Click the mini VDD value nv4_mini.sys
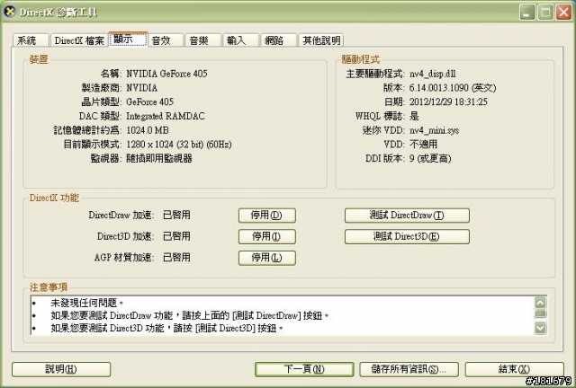 (434, 130)
